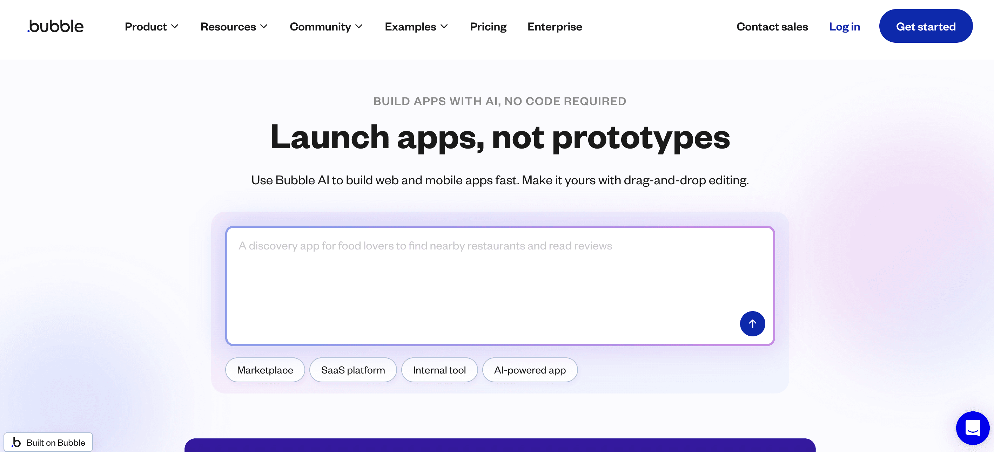Click the Log in link
The height and width of the screenshot is (452, 994).
point(844,27)
